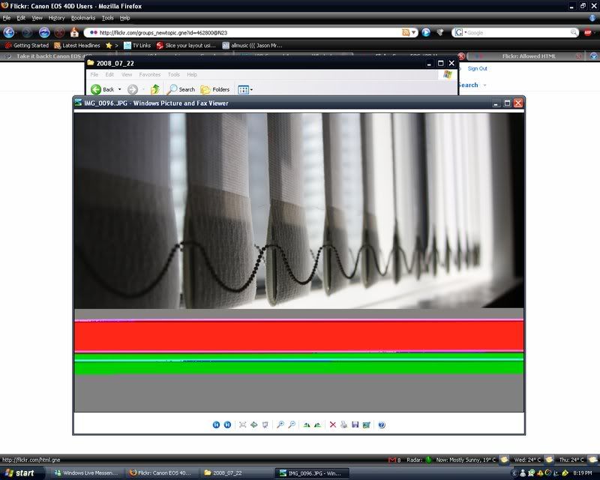Expand hidden system tray icons arrow
The height and width of the screenshot is (480, 600).
pos(514,473)
